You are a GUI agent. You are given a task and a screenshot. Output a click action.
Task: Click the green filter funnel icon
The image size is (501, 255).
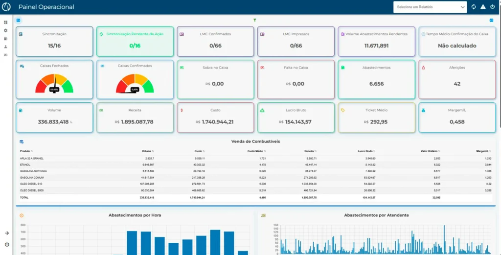pyautogui.click(x=255, y=21)
